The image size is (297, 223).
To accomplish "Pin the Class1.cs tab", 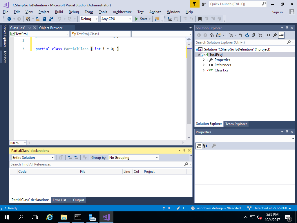I will [x=29, y=28].
